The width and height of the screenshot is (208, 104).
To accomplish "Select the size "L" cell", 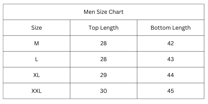I will [x=36, y=59].
